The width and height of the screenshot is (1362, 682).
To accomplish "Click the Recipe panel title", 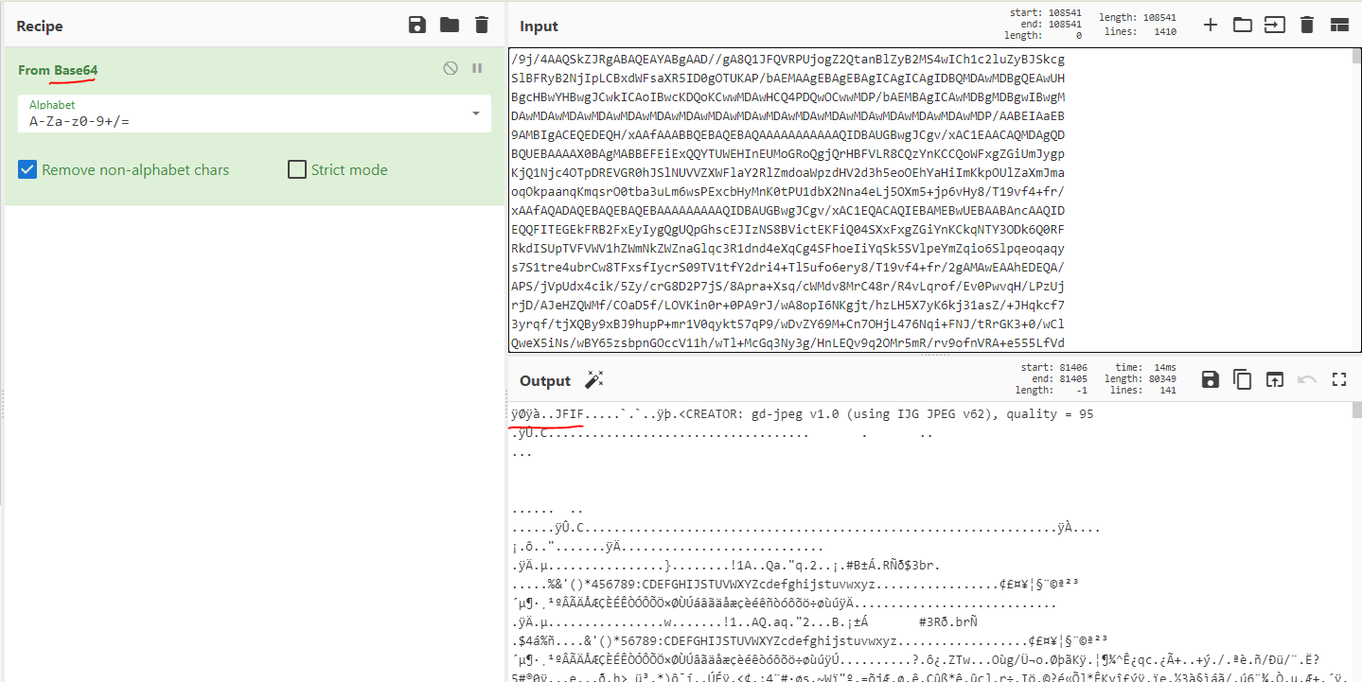I will 39,26.
